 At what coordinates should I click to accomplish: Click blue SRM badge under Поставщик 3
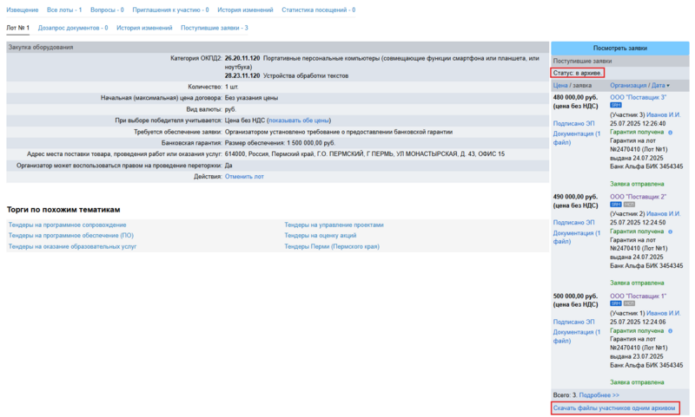615,106
